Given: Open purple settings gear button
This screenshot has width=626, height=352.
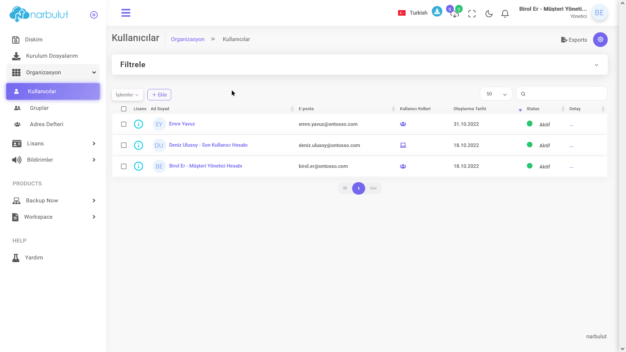Looking at the screenshot, I should point(600,39).
